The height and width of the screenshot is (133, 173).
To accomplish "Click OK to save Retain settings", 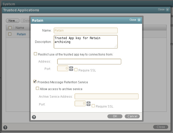I will tap(115, 116).
